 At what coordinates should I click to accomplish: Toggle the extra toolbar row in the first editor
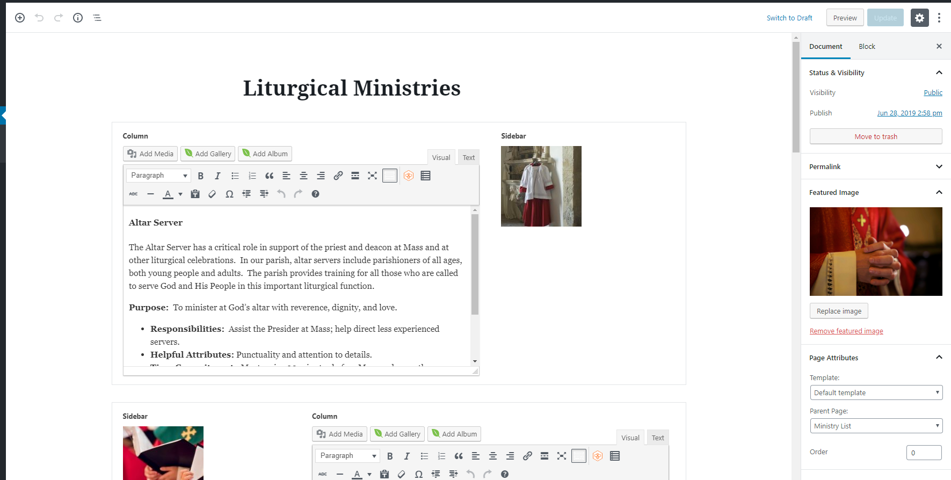[x=390, y=176]
